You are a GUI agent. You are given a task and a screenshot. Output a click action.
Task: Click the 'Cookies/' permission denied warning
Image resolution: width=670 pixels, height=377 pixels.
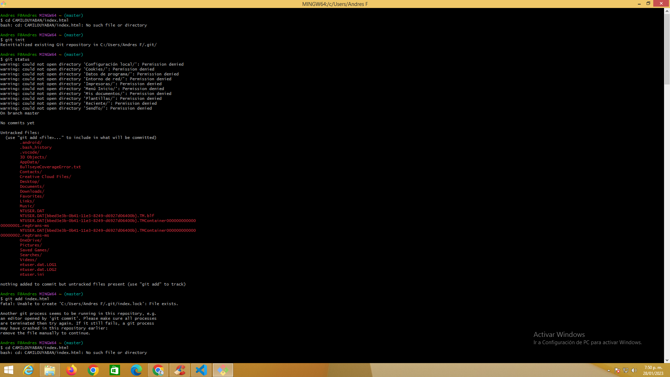pyautogui.click(x=77, y=69)
